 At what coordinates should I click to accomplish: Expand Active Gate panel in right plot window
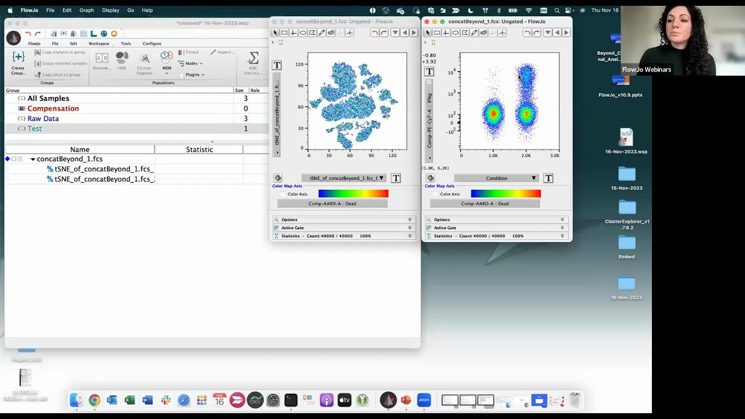click(x=496, y=228)
